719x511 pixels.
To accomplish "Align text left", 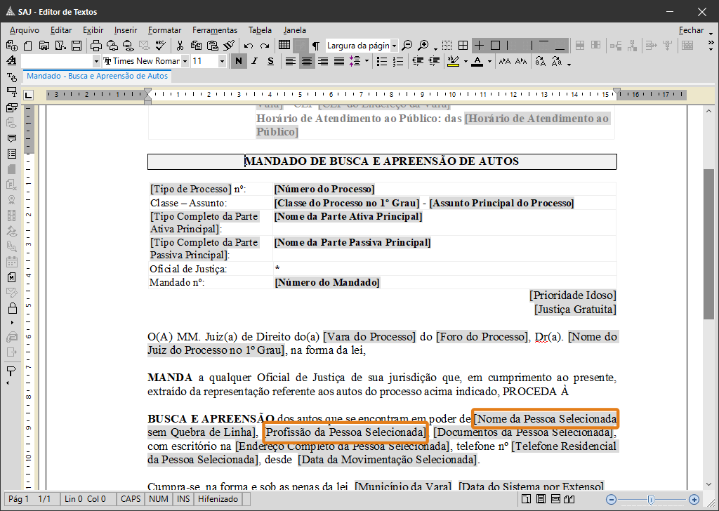I will (x=290, y=61).
